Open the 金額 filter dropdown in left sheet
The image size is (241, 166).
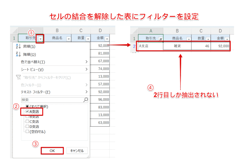107,39
